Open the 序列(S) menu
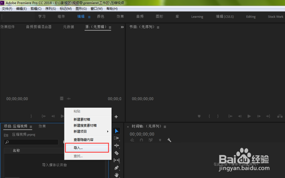285x178 pixels. [x=50, y=9]
